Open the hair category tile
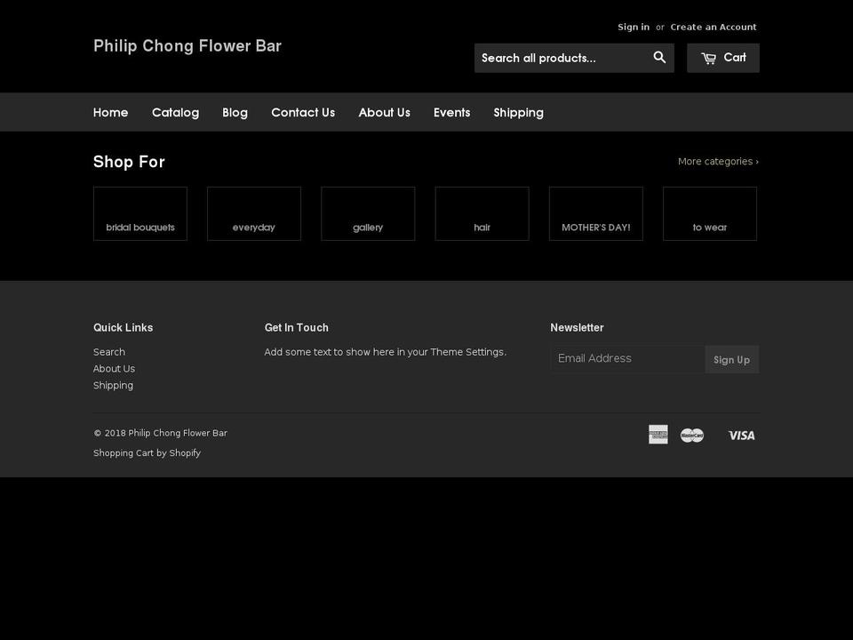 (x=482, y=214)
